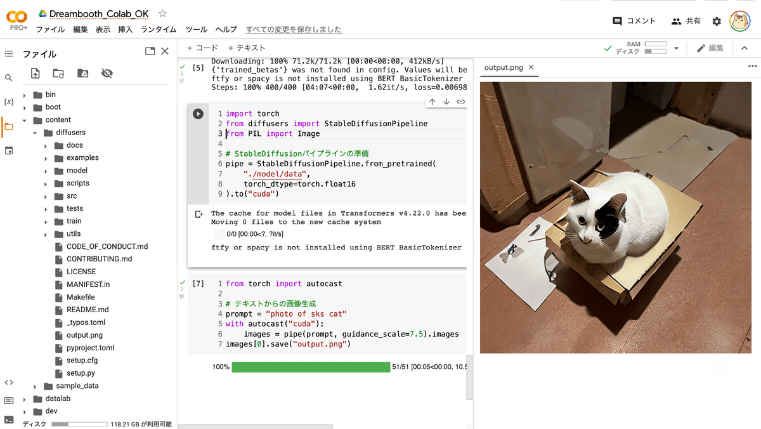Screen dimensions: 761x429
Task: Run the import torch cell
Action: coord(198,114)
